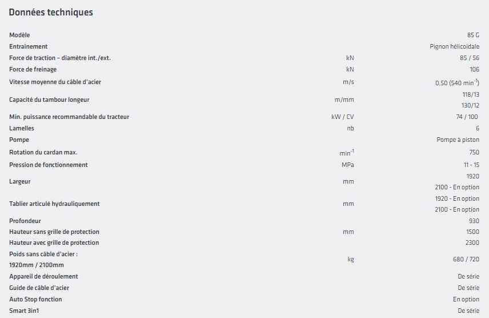
Task: Click the "Tablier articulé hydrauliquement" label
Action: (x=54, y=204)
